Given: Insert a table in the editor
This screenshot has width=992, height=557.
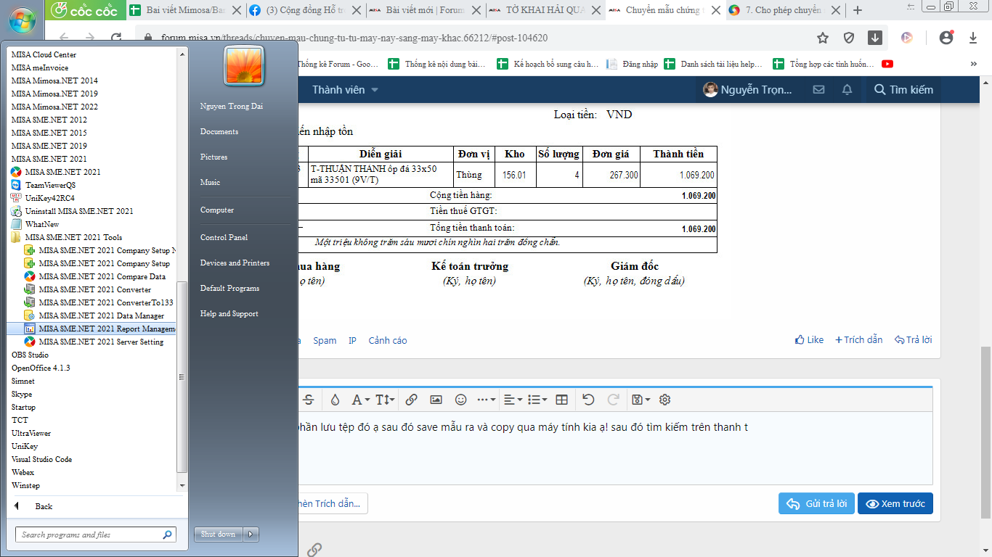Looking at the screenshot, I should 561,400.
